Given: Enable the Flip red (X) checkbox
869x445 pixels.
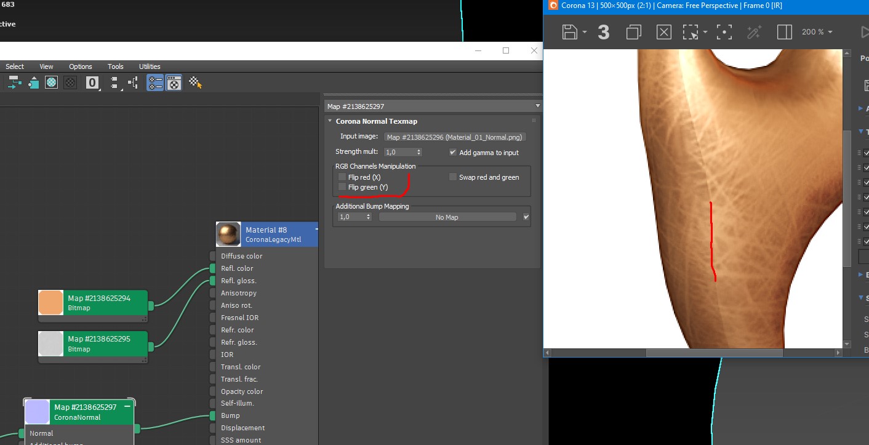Looking at the screenshot, I should tap(342, 177).
